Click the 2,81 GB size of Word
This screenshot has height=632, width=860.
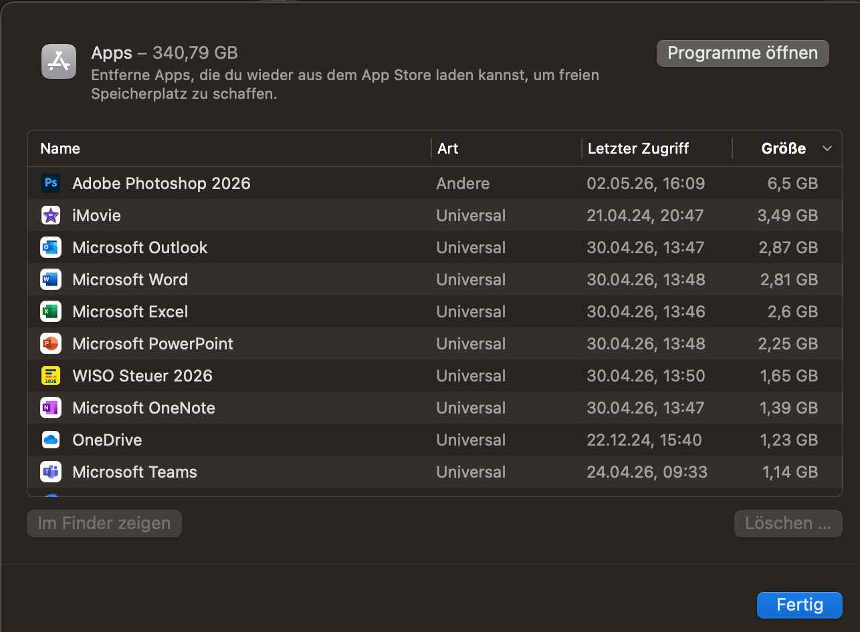pyautogui.click(x=789, y=279)
